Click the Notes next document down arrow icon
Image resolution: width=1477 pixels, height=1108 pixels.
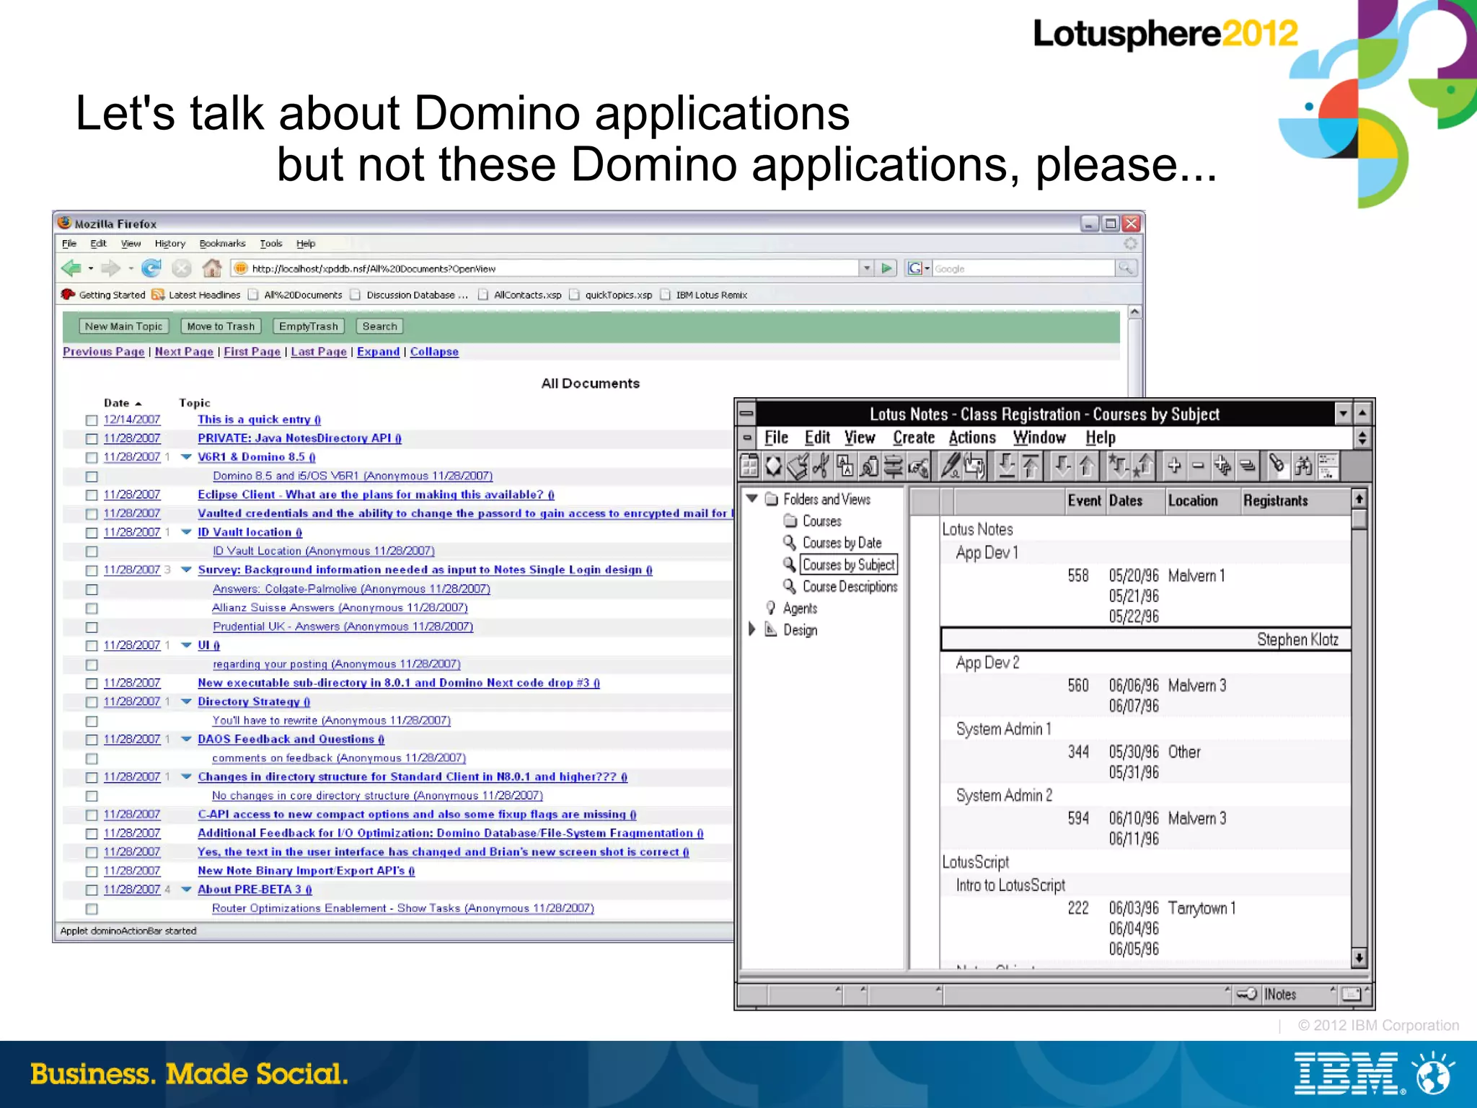[x=1062, y=466]
